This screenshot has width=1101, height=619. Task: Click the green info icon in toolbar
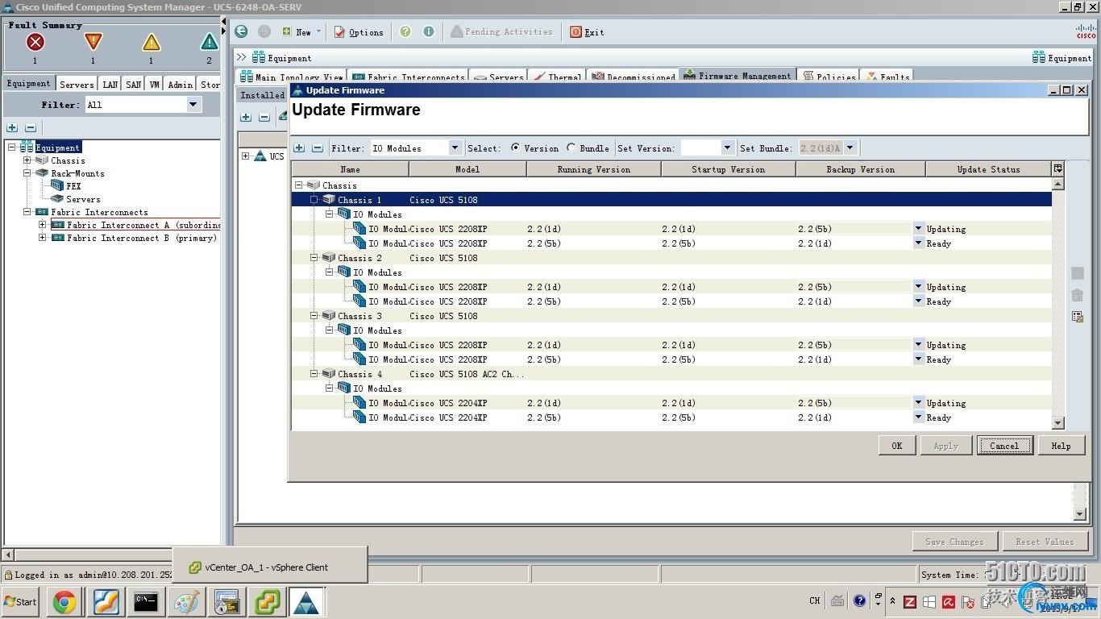tap(429, 31)
